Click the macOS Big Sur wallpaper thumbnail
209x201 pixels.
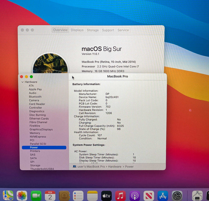coord(50,63)
